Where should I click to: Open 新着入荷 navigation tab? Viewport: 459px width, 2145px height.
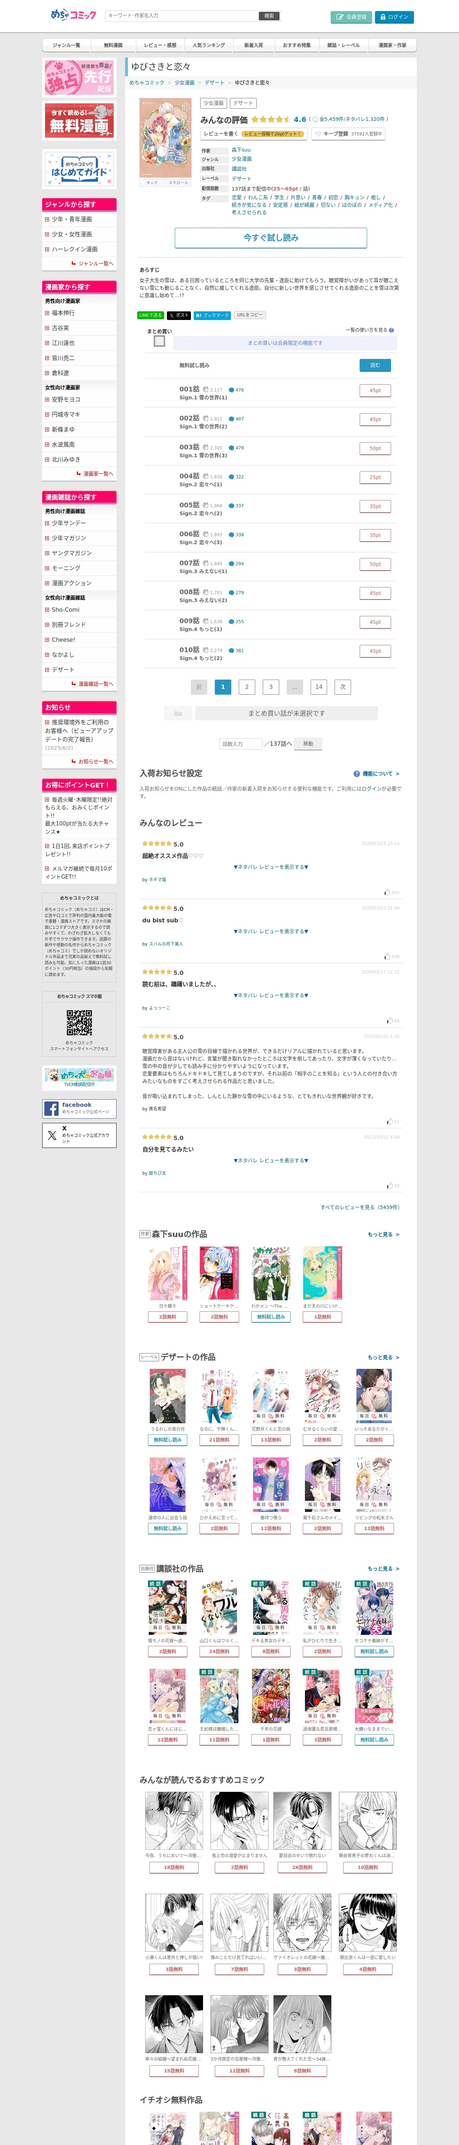tap(253, 45)
